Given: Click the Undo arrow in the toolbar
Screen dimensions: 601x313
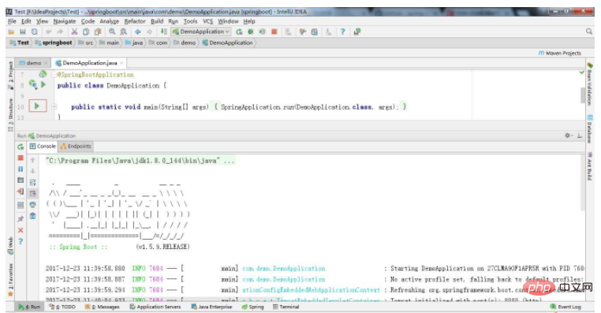Looking at the screenshot, I should click(x=48, y=32).
